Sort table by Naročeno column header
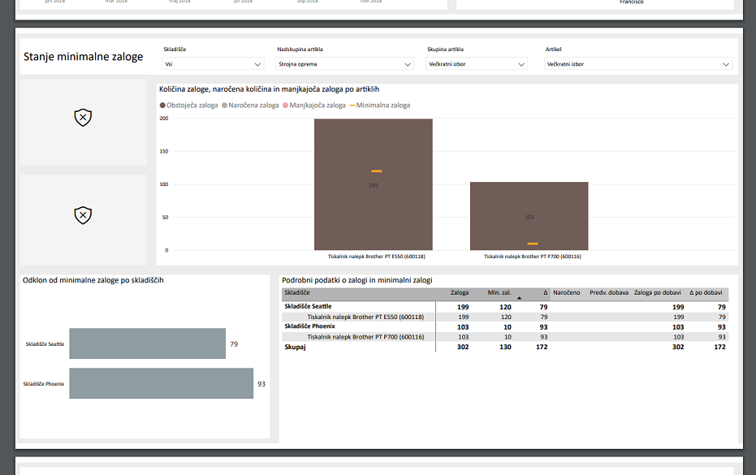756x475 pixels. tap(567, 293)
